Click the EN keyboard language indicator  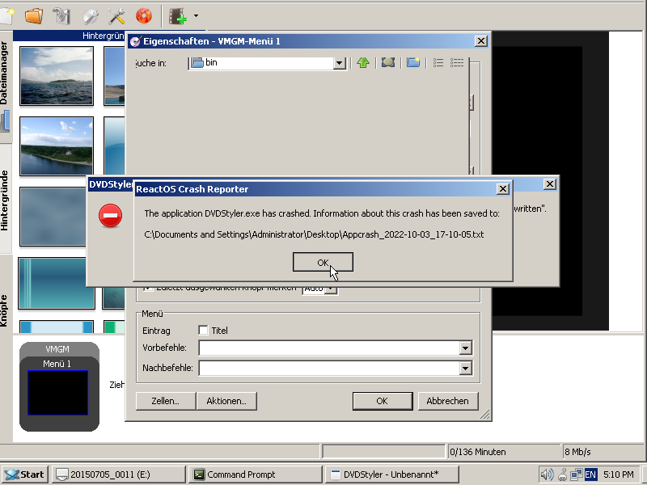click(590, 474)
